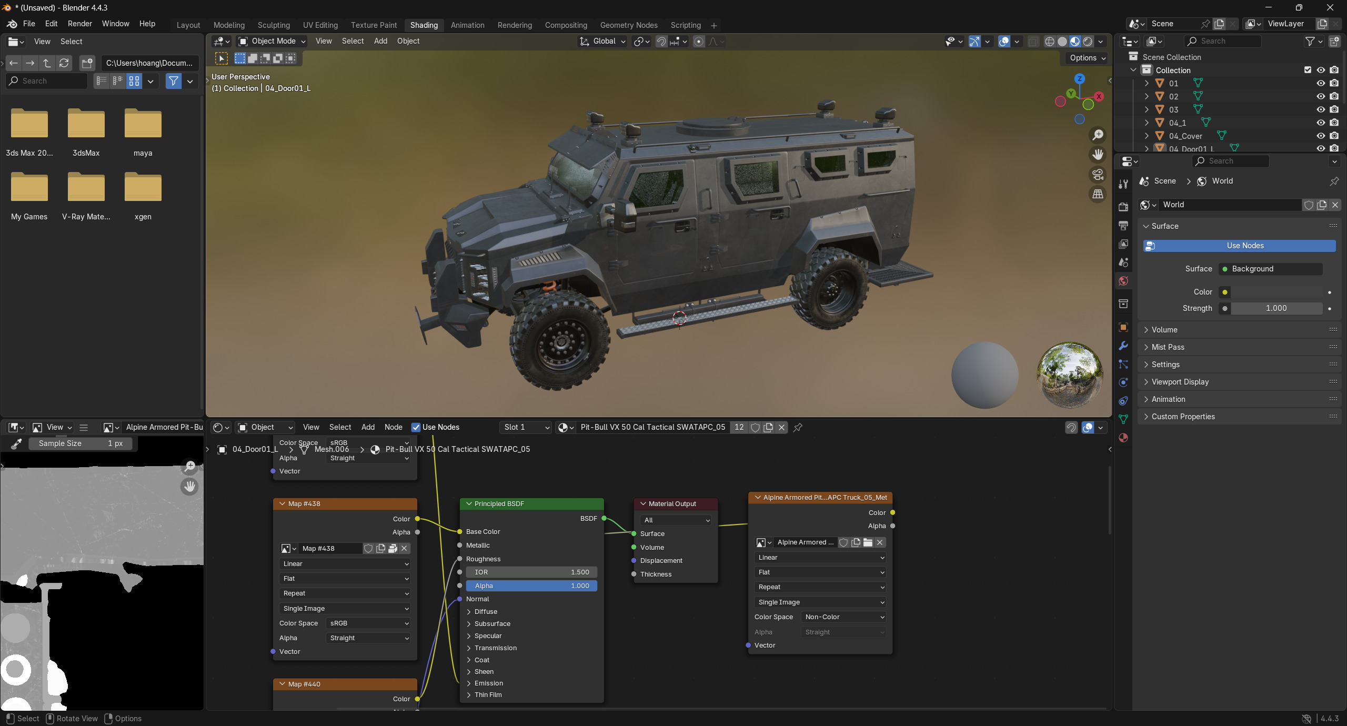Screen dimensions: 1347x726
Task: Open node editor Add menu
Action: (x=368, y=428)
